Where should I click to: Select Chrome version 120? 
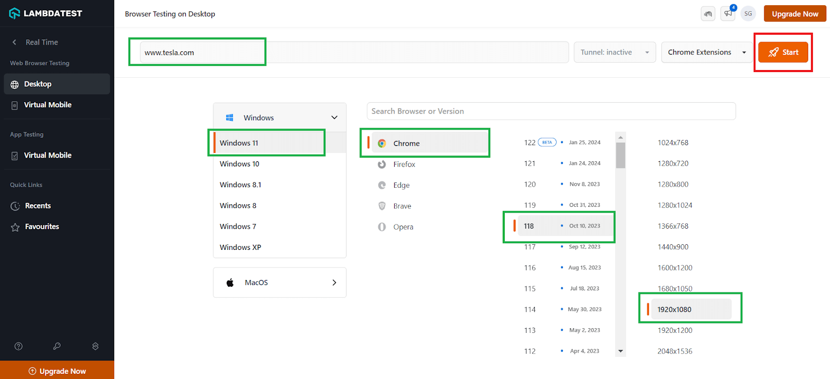click(530, 185)
